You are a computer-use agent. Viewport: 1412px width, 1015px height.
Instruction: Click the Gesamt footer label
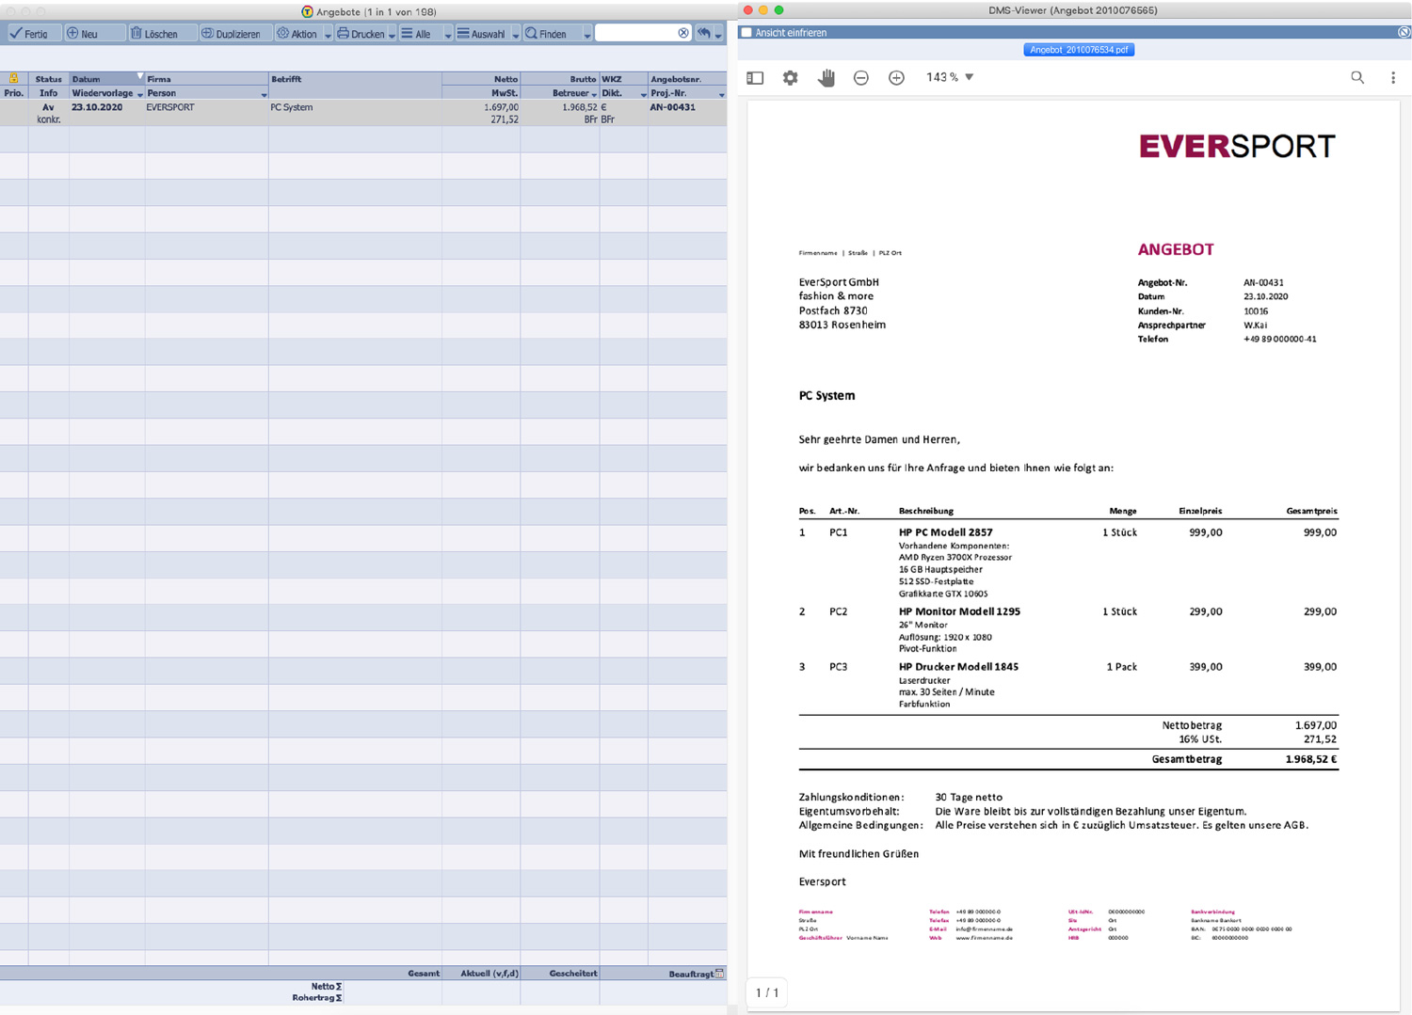424,974
